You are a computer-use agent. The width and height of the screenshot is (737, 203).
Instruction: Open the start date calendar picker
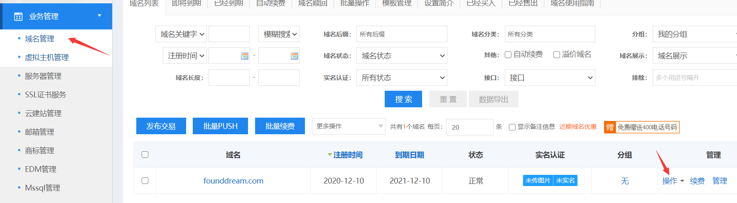[245, 56]
